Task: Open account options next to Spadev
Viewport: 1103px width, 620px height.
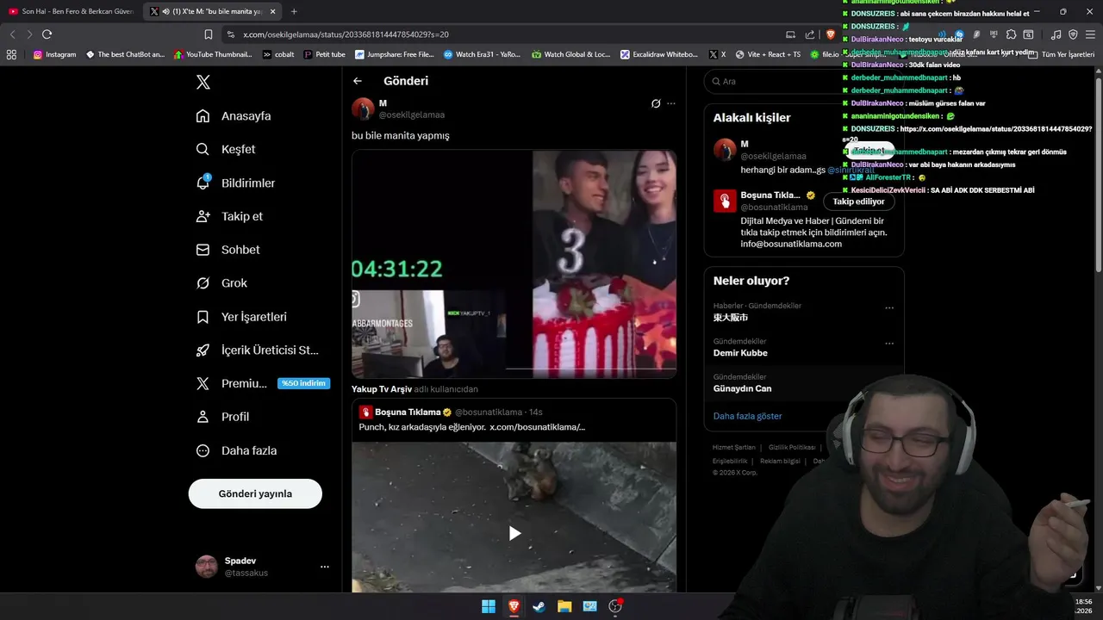Action: point(325,567)
